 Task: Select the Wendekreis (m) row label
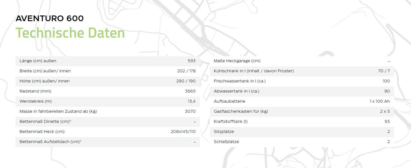[35, 101]
